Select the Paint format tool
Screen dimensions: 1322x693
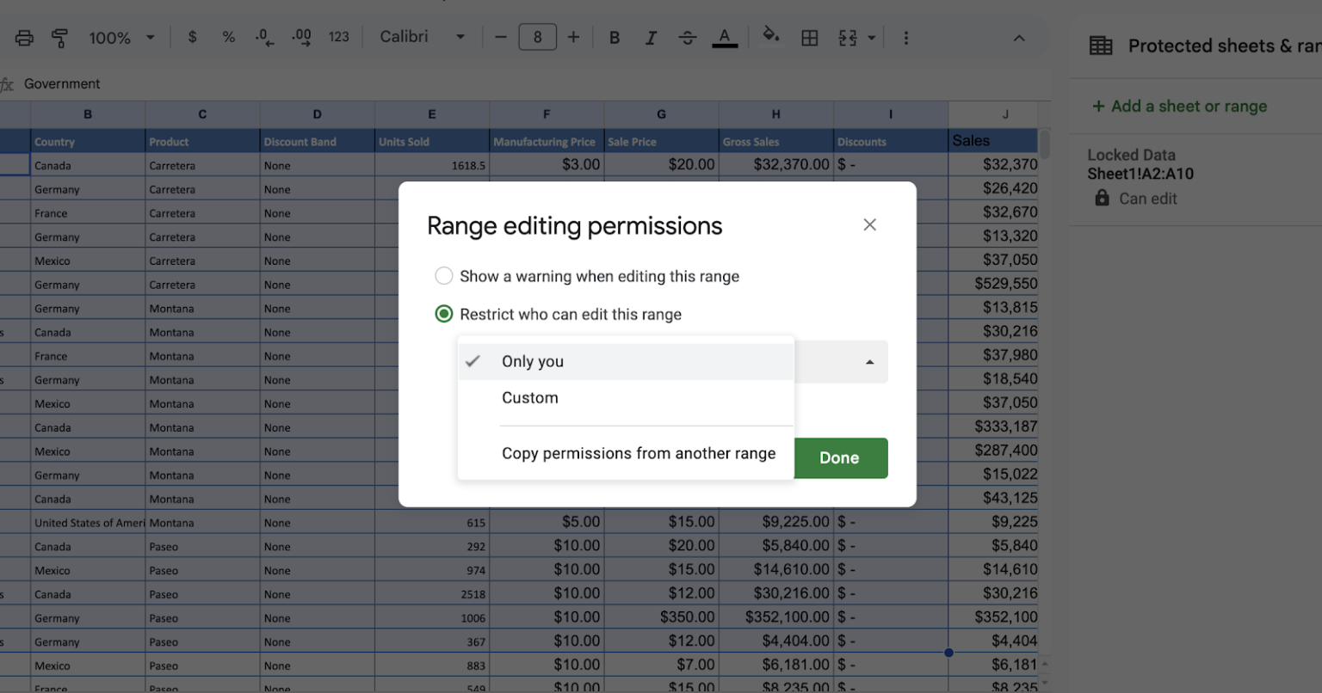(x=59, y=37)
